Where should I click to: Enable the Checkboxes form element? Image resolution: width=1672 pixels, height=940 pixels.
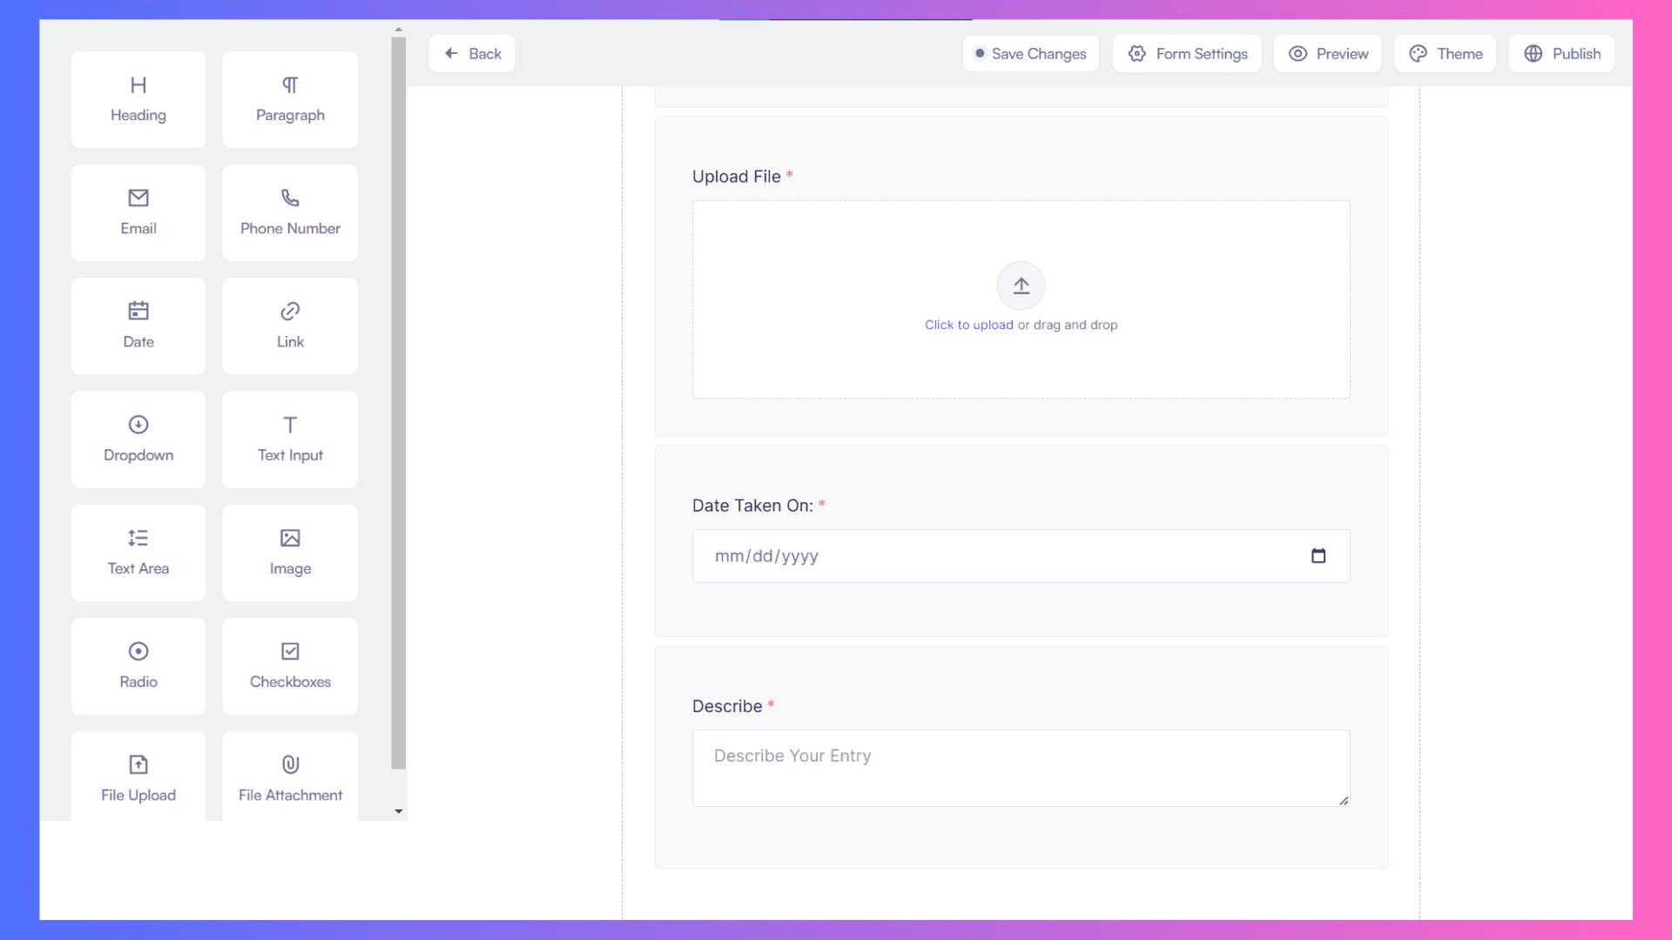291,665
